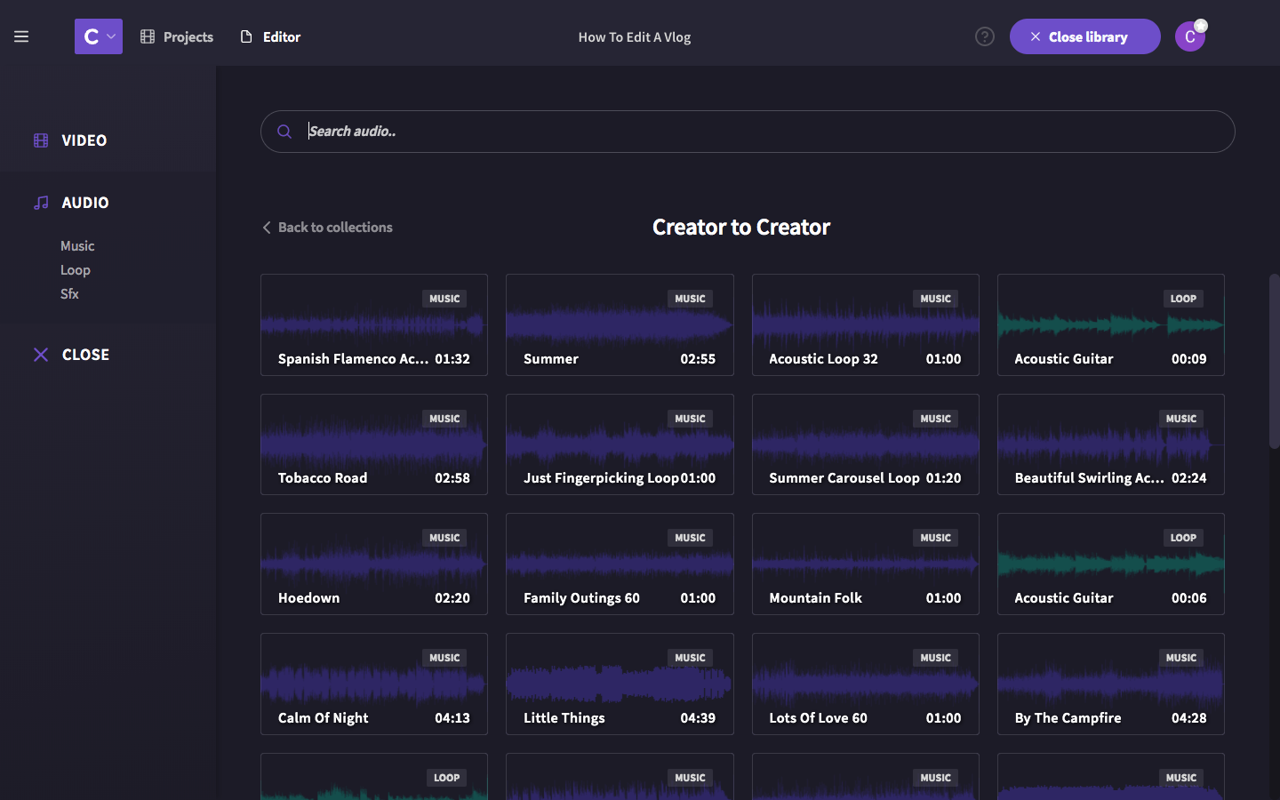Select the Tobacco Road track
Screen dimensions: 1280x800
coord(374,444)
